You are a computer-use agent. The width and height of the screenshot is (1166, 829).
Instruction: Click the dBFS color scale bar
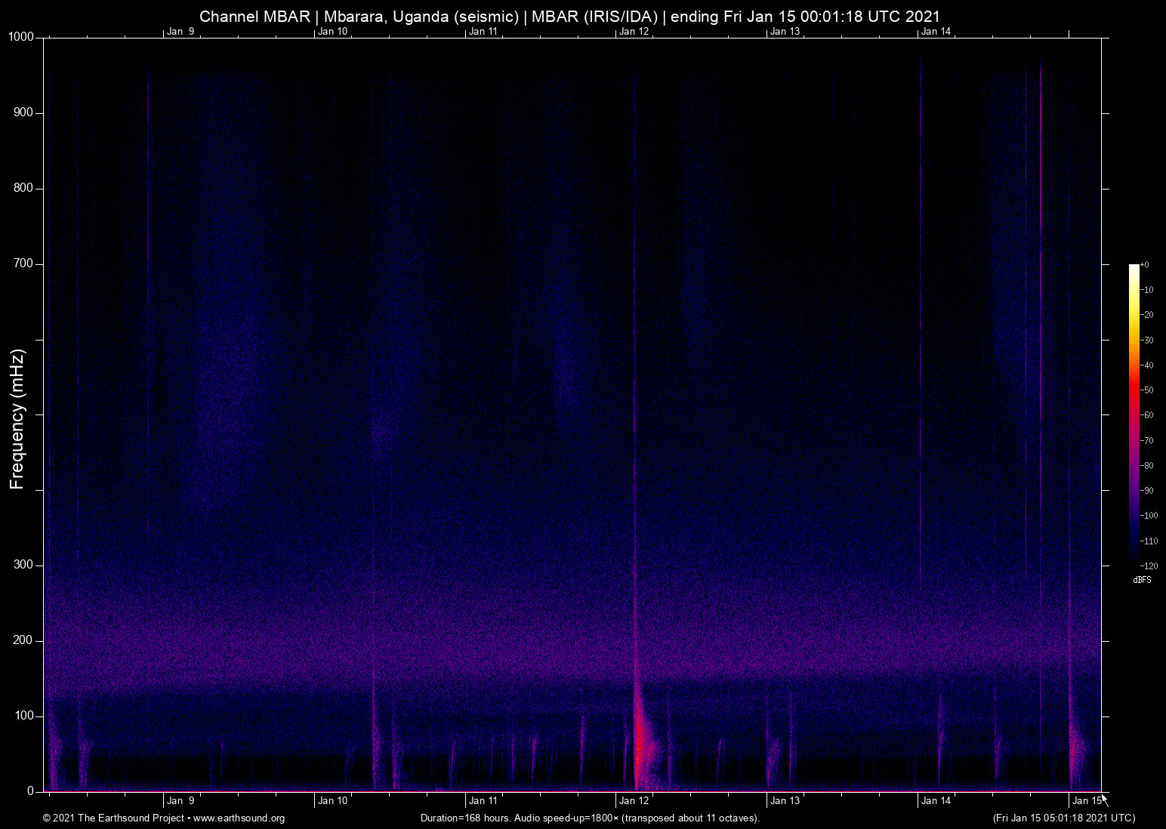[x=1134, y=414]
